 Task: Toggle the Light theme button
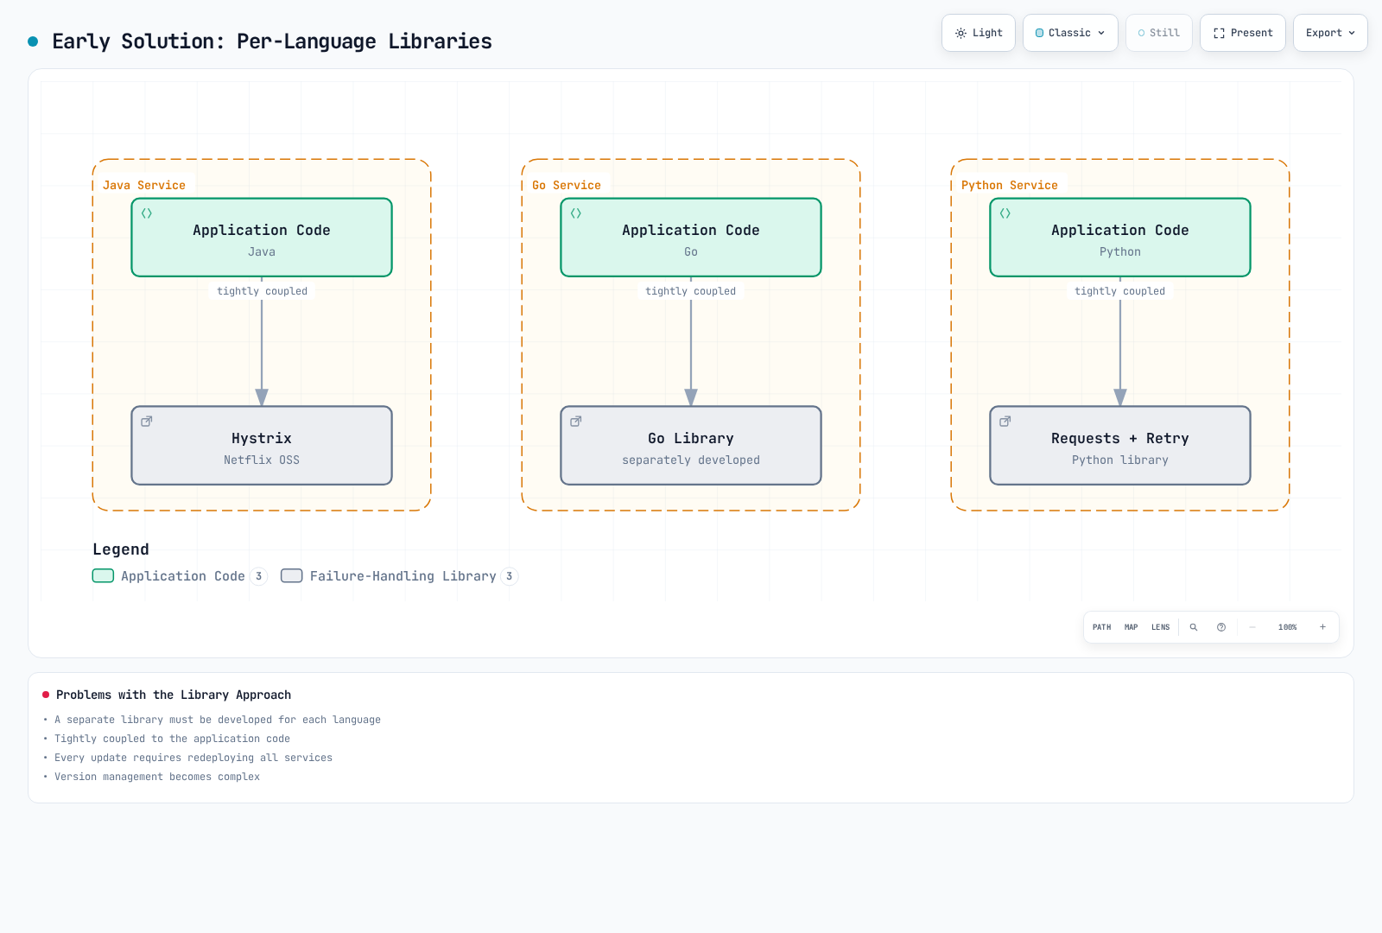[979, 33]
